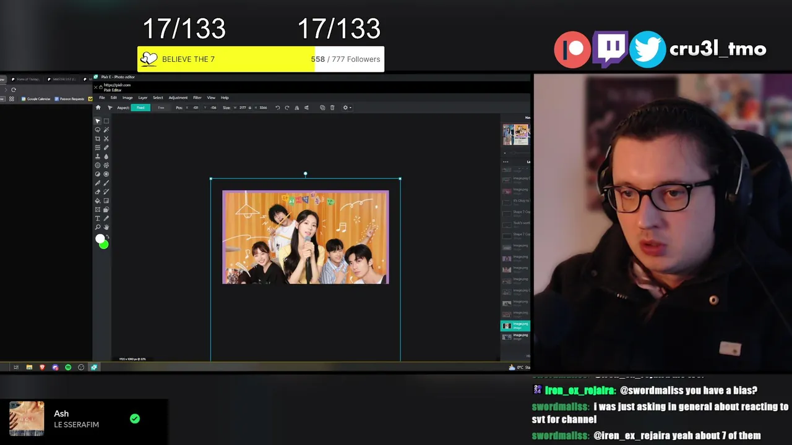Rotate layer right with the clockwise arrow
The height and width of the screenshot is (445, 792).
(286, 108)
